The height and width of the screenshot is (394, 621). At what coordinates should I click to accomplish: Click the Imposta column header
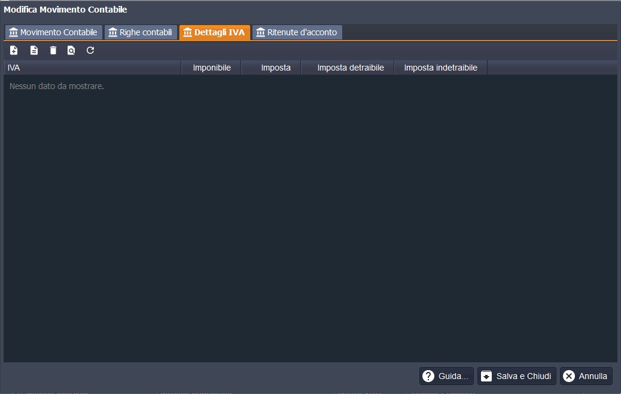276,68
